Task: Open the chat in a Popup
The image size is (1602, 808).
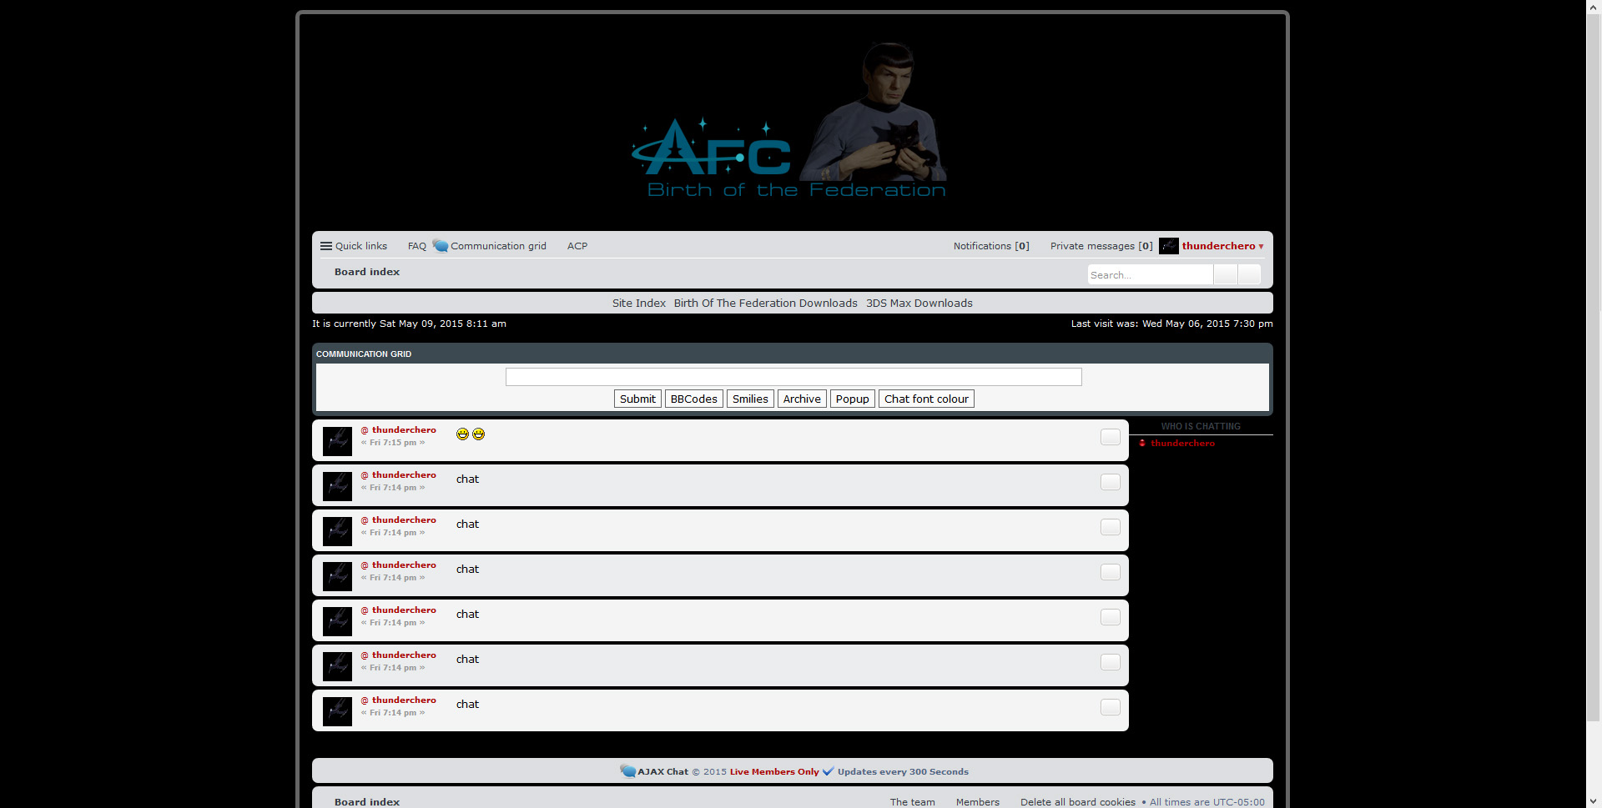Action: pyautogui.click(x=852, y=399)
